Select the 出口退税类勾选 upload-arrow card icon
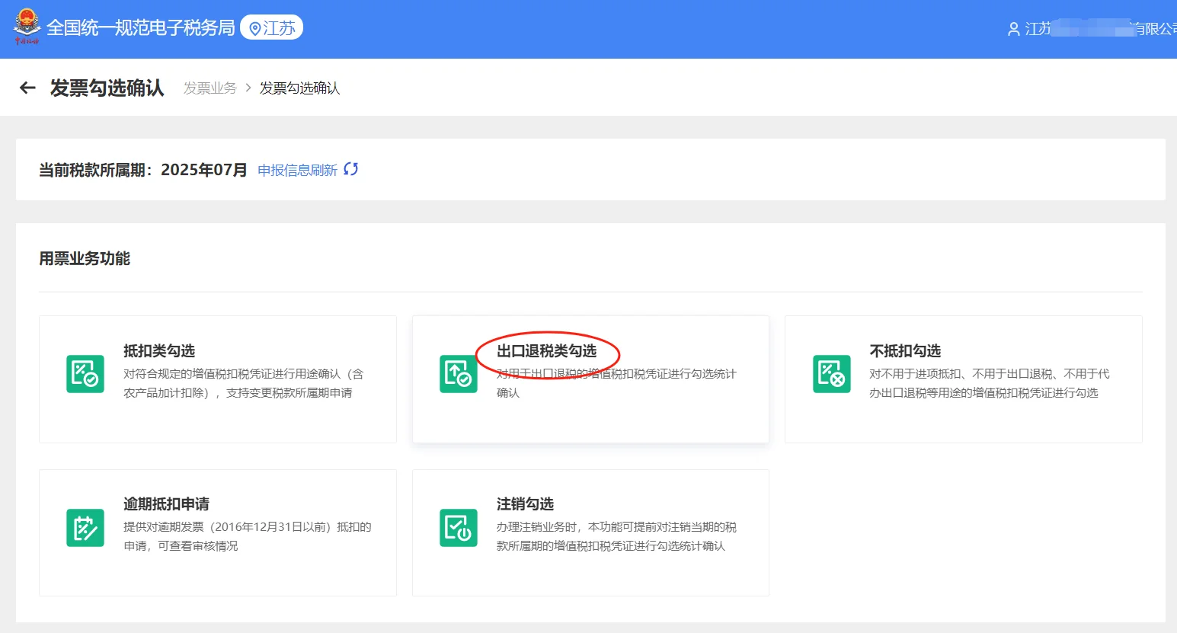This screenshot has height=633, width=1177. (x=458, y=375)
